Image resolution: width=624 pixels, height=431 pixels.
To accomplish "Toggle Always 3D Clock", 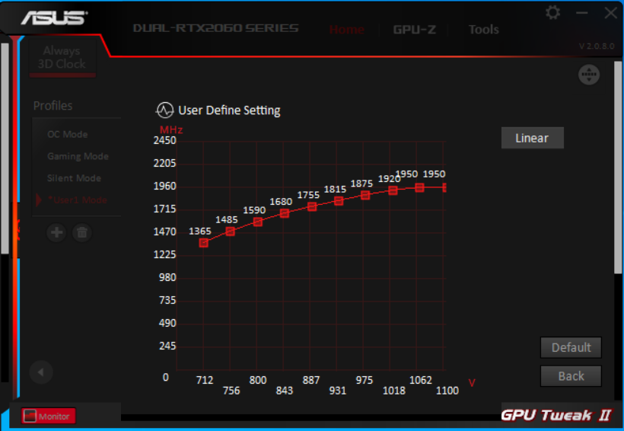I will tap(62, 58).
